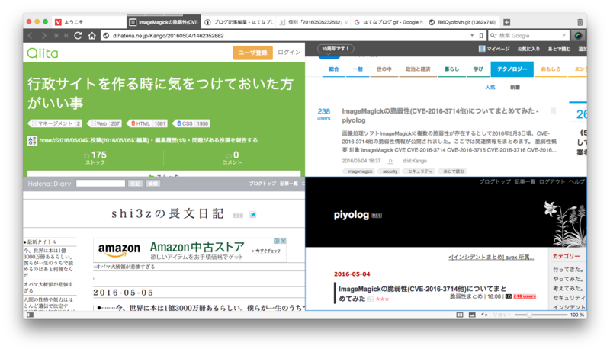
Task: Close the Amazon ad with X icon
Action: pos(284,241)
